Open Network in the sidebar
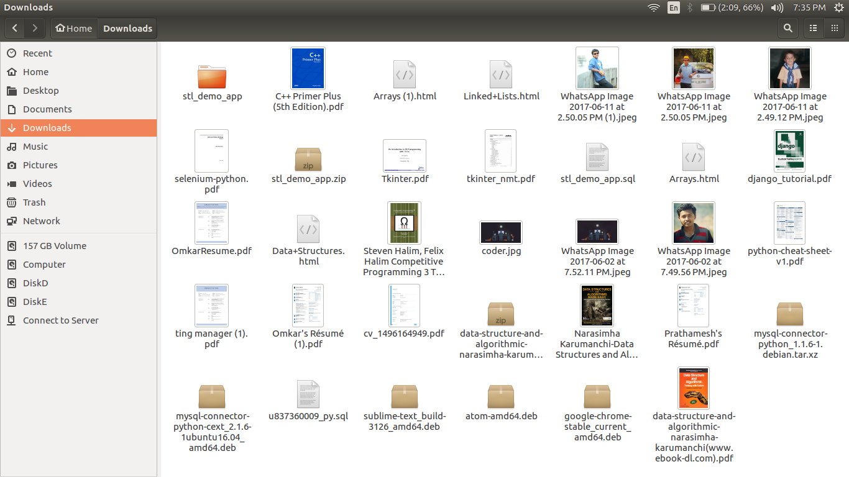 coord(78,221)
